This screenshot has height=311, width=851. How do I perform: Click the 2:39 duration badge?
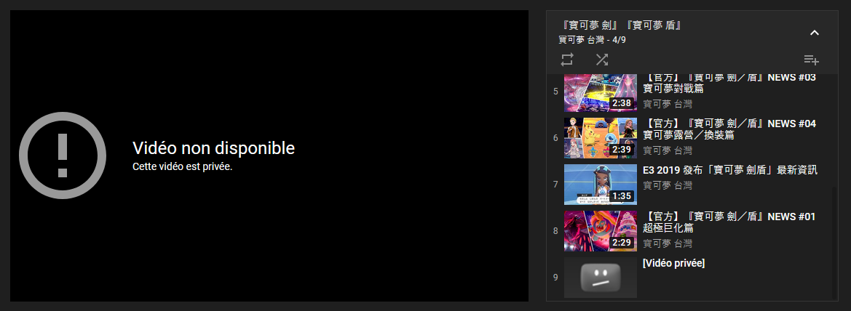pyautogui.click(x=622, y=150)
